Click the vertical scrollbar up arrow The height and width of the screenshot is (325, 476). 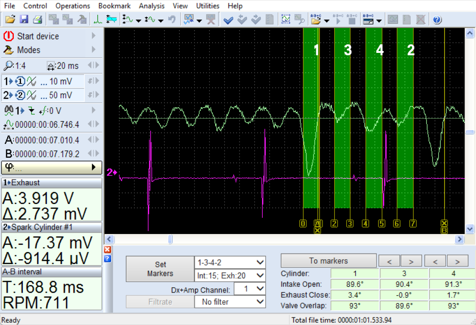click(x=470, y=33)
